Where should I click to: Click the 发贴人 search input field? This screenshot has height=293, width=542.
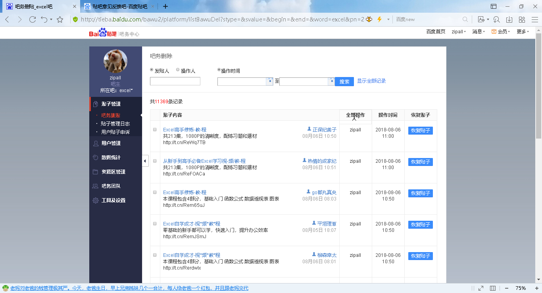click(175, 81)
